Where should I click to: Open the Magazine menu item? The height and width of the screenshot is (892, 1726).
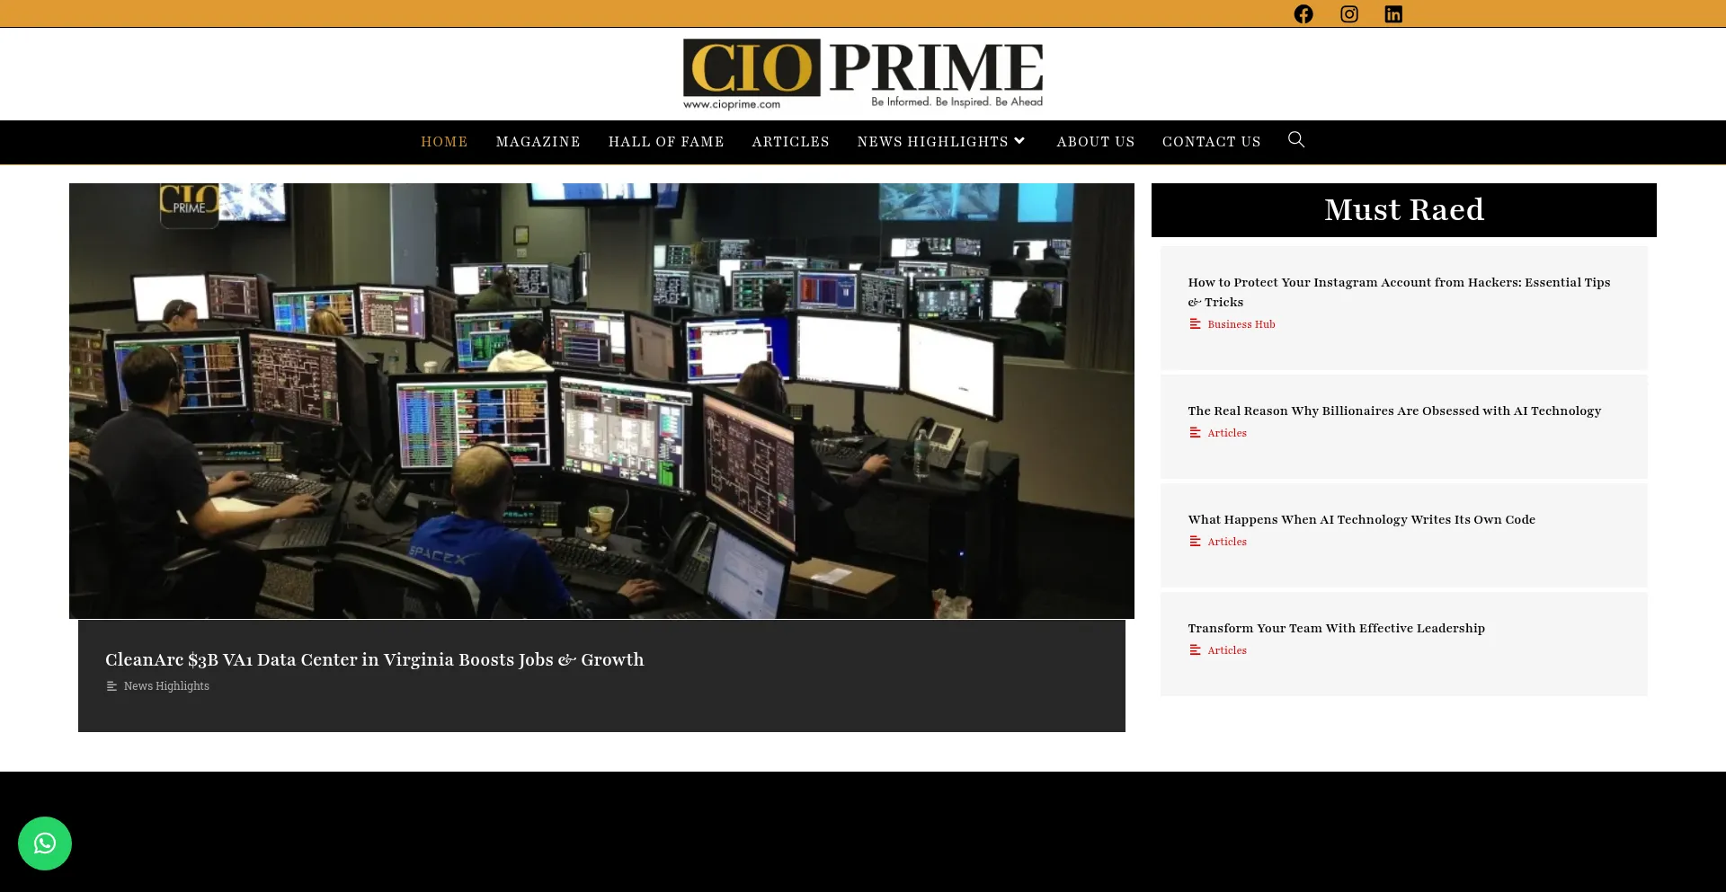click(x=538, y=142)
